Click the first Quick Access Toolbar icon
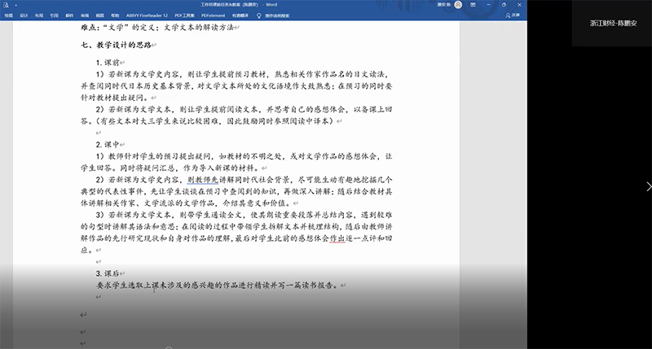This screenshot has width=652, height=349. tap(4, 4)
